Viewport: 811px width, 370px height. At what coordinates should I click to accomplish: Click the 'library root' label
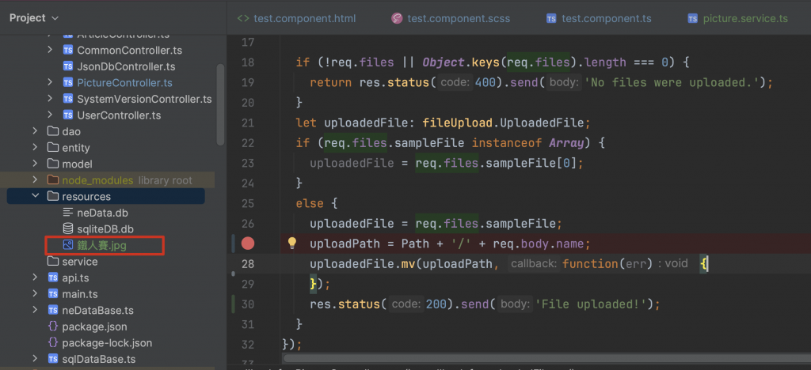tap(165, 180)
